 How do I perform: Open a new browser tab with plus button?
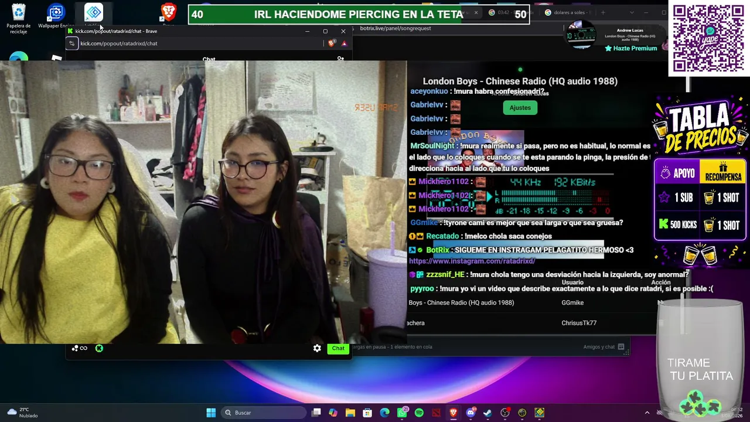(x=602, y=12)
